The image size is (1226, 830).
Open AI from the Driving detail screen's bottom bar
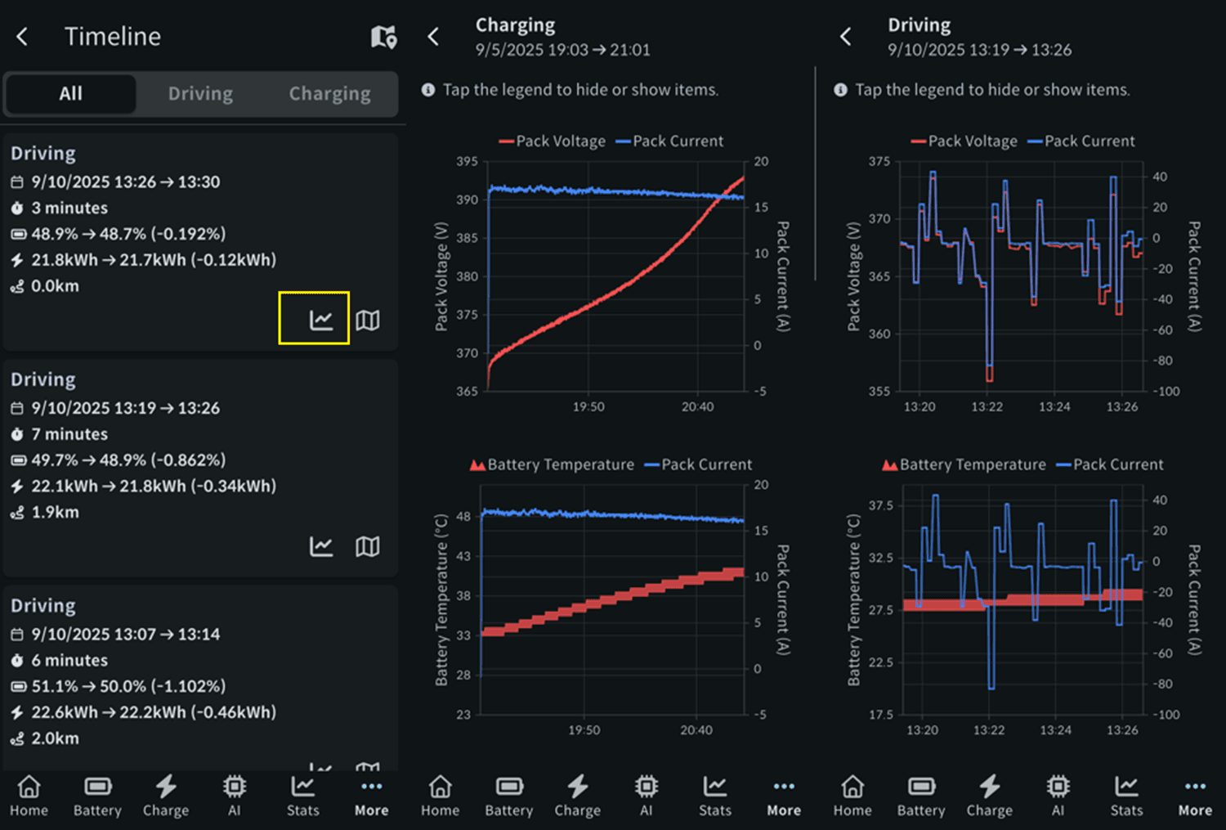pos(1058,796)
